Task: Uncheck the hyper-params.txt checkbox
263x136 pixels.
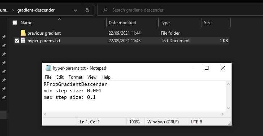Action: click(17, 40)
